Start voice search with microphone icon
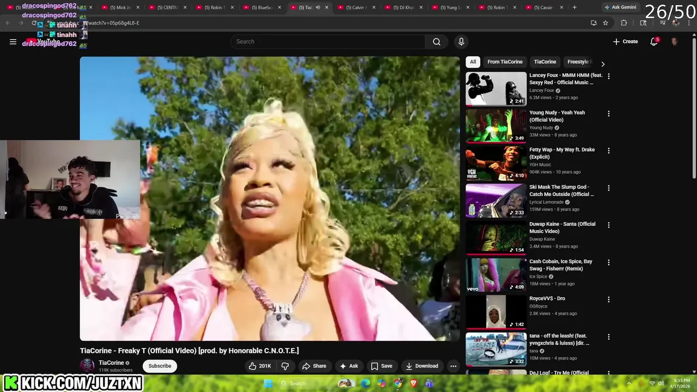This screenshot has height=392, width=697. pyautogui.click(x=461, y=41)
